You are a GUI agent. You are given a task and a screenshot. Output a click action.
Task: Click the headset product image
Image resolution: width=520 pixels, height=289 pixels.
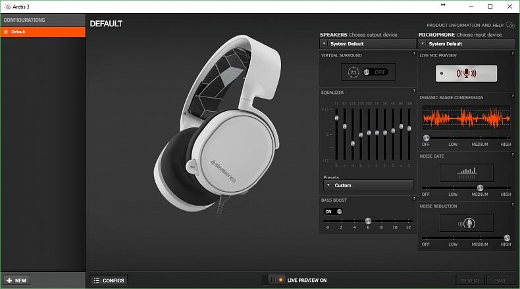[217, 126]
